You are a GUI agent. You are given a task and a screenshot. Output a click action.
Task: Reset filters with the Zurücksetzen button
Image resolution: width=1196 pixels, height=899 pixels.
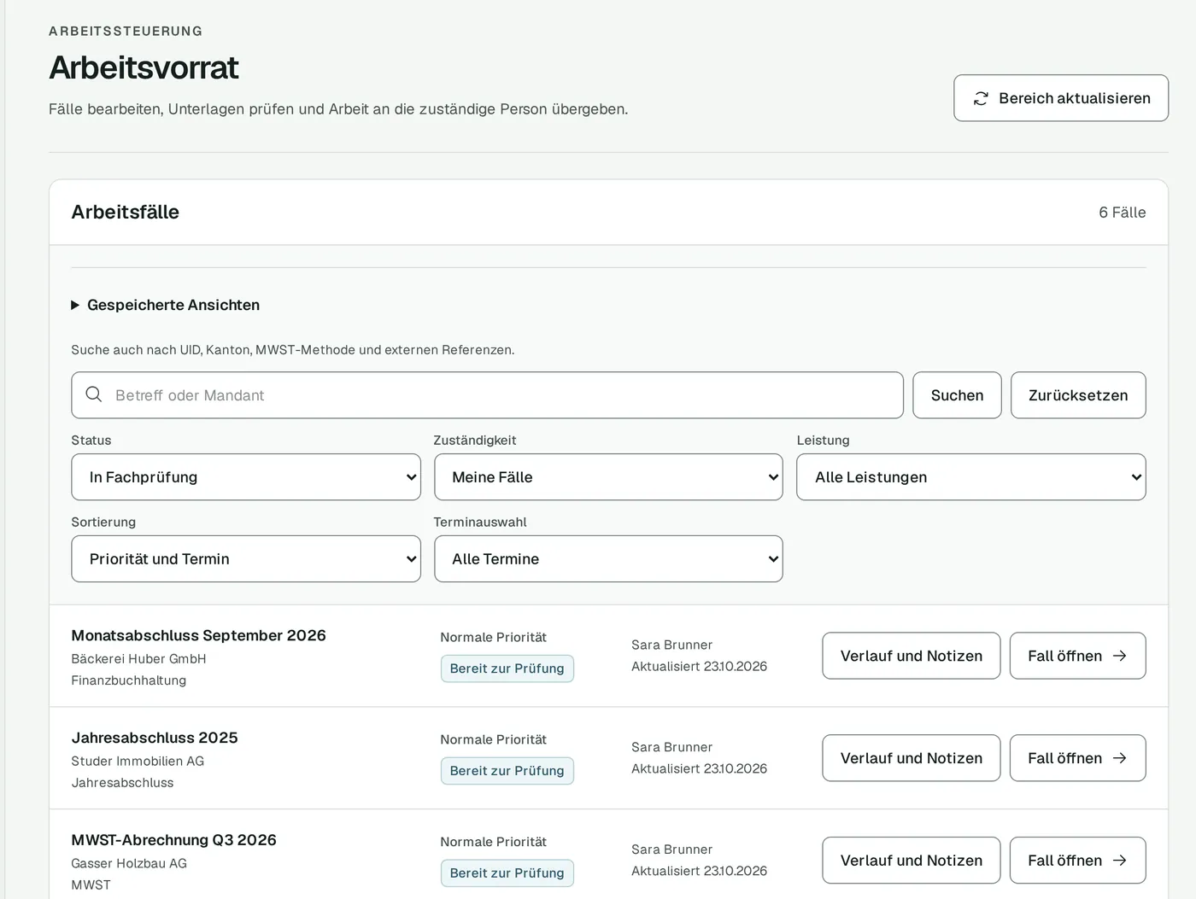coord(1078,395)
